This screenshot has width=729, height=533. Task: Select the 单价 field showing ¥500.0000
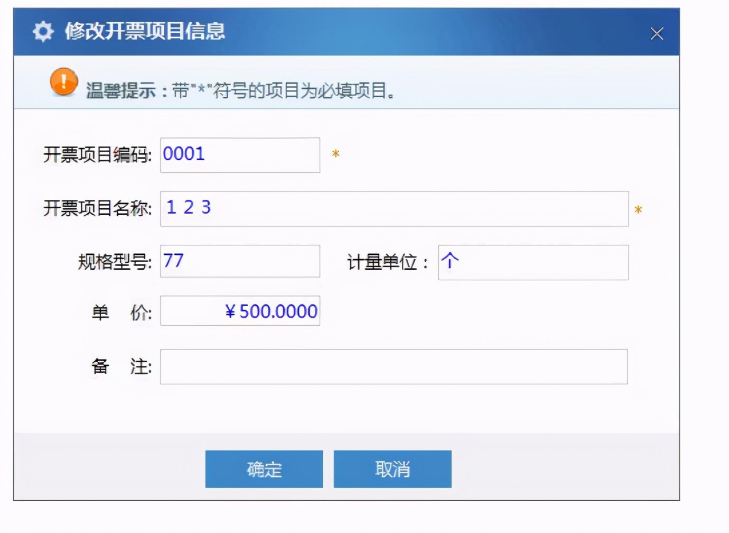(239, 311)
